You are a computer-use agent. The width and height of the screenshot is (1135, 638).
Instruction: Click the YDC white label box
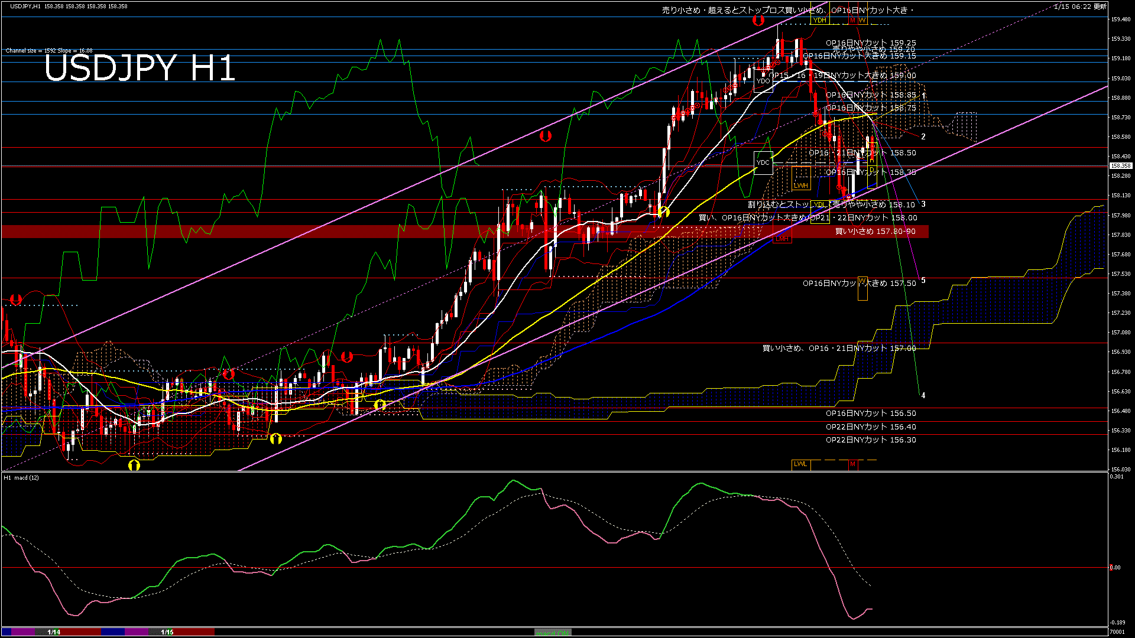pos(763,162)
